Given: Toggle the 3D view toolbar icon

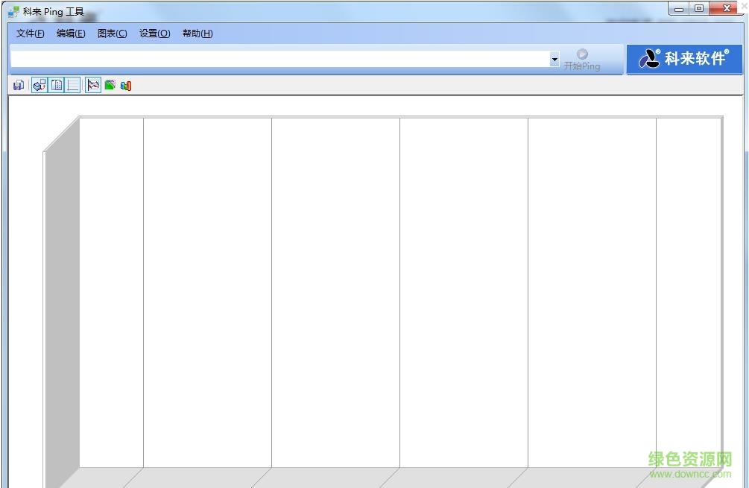Looking at the screenshot, I should pyautogui.click(x=39, y=86).
